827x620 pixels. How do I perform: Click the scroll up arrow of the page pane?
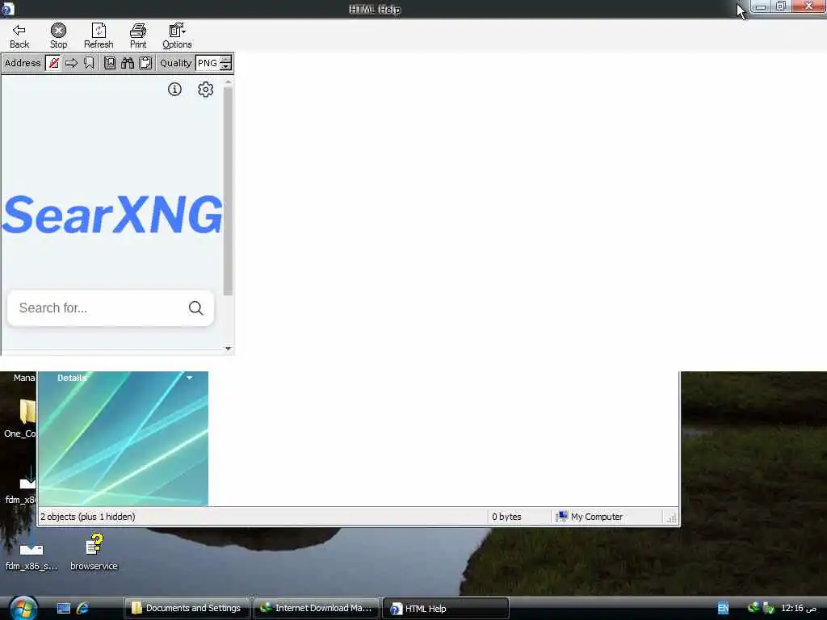(228, 82)
